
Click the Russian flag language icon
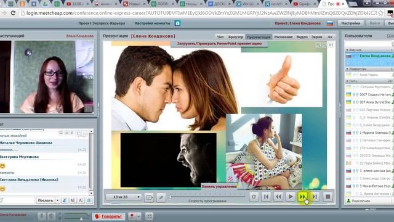(330, 23)
